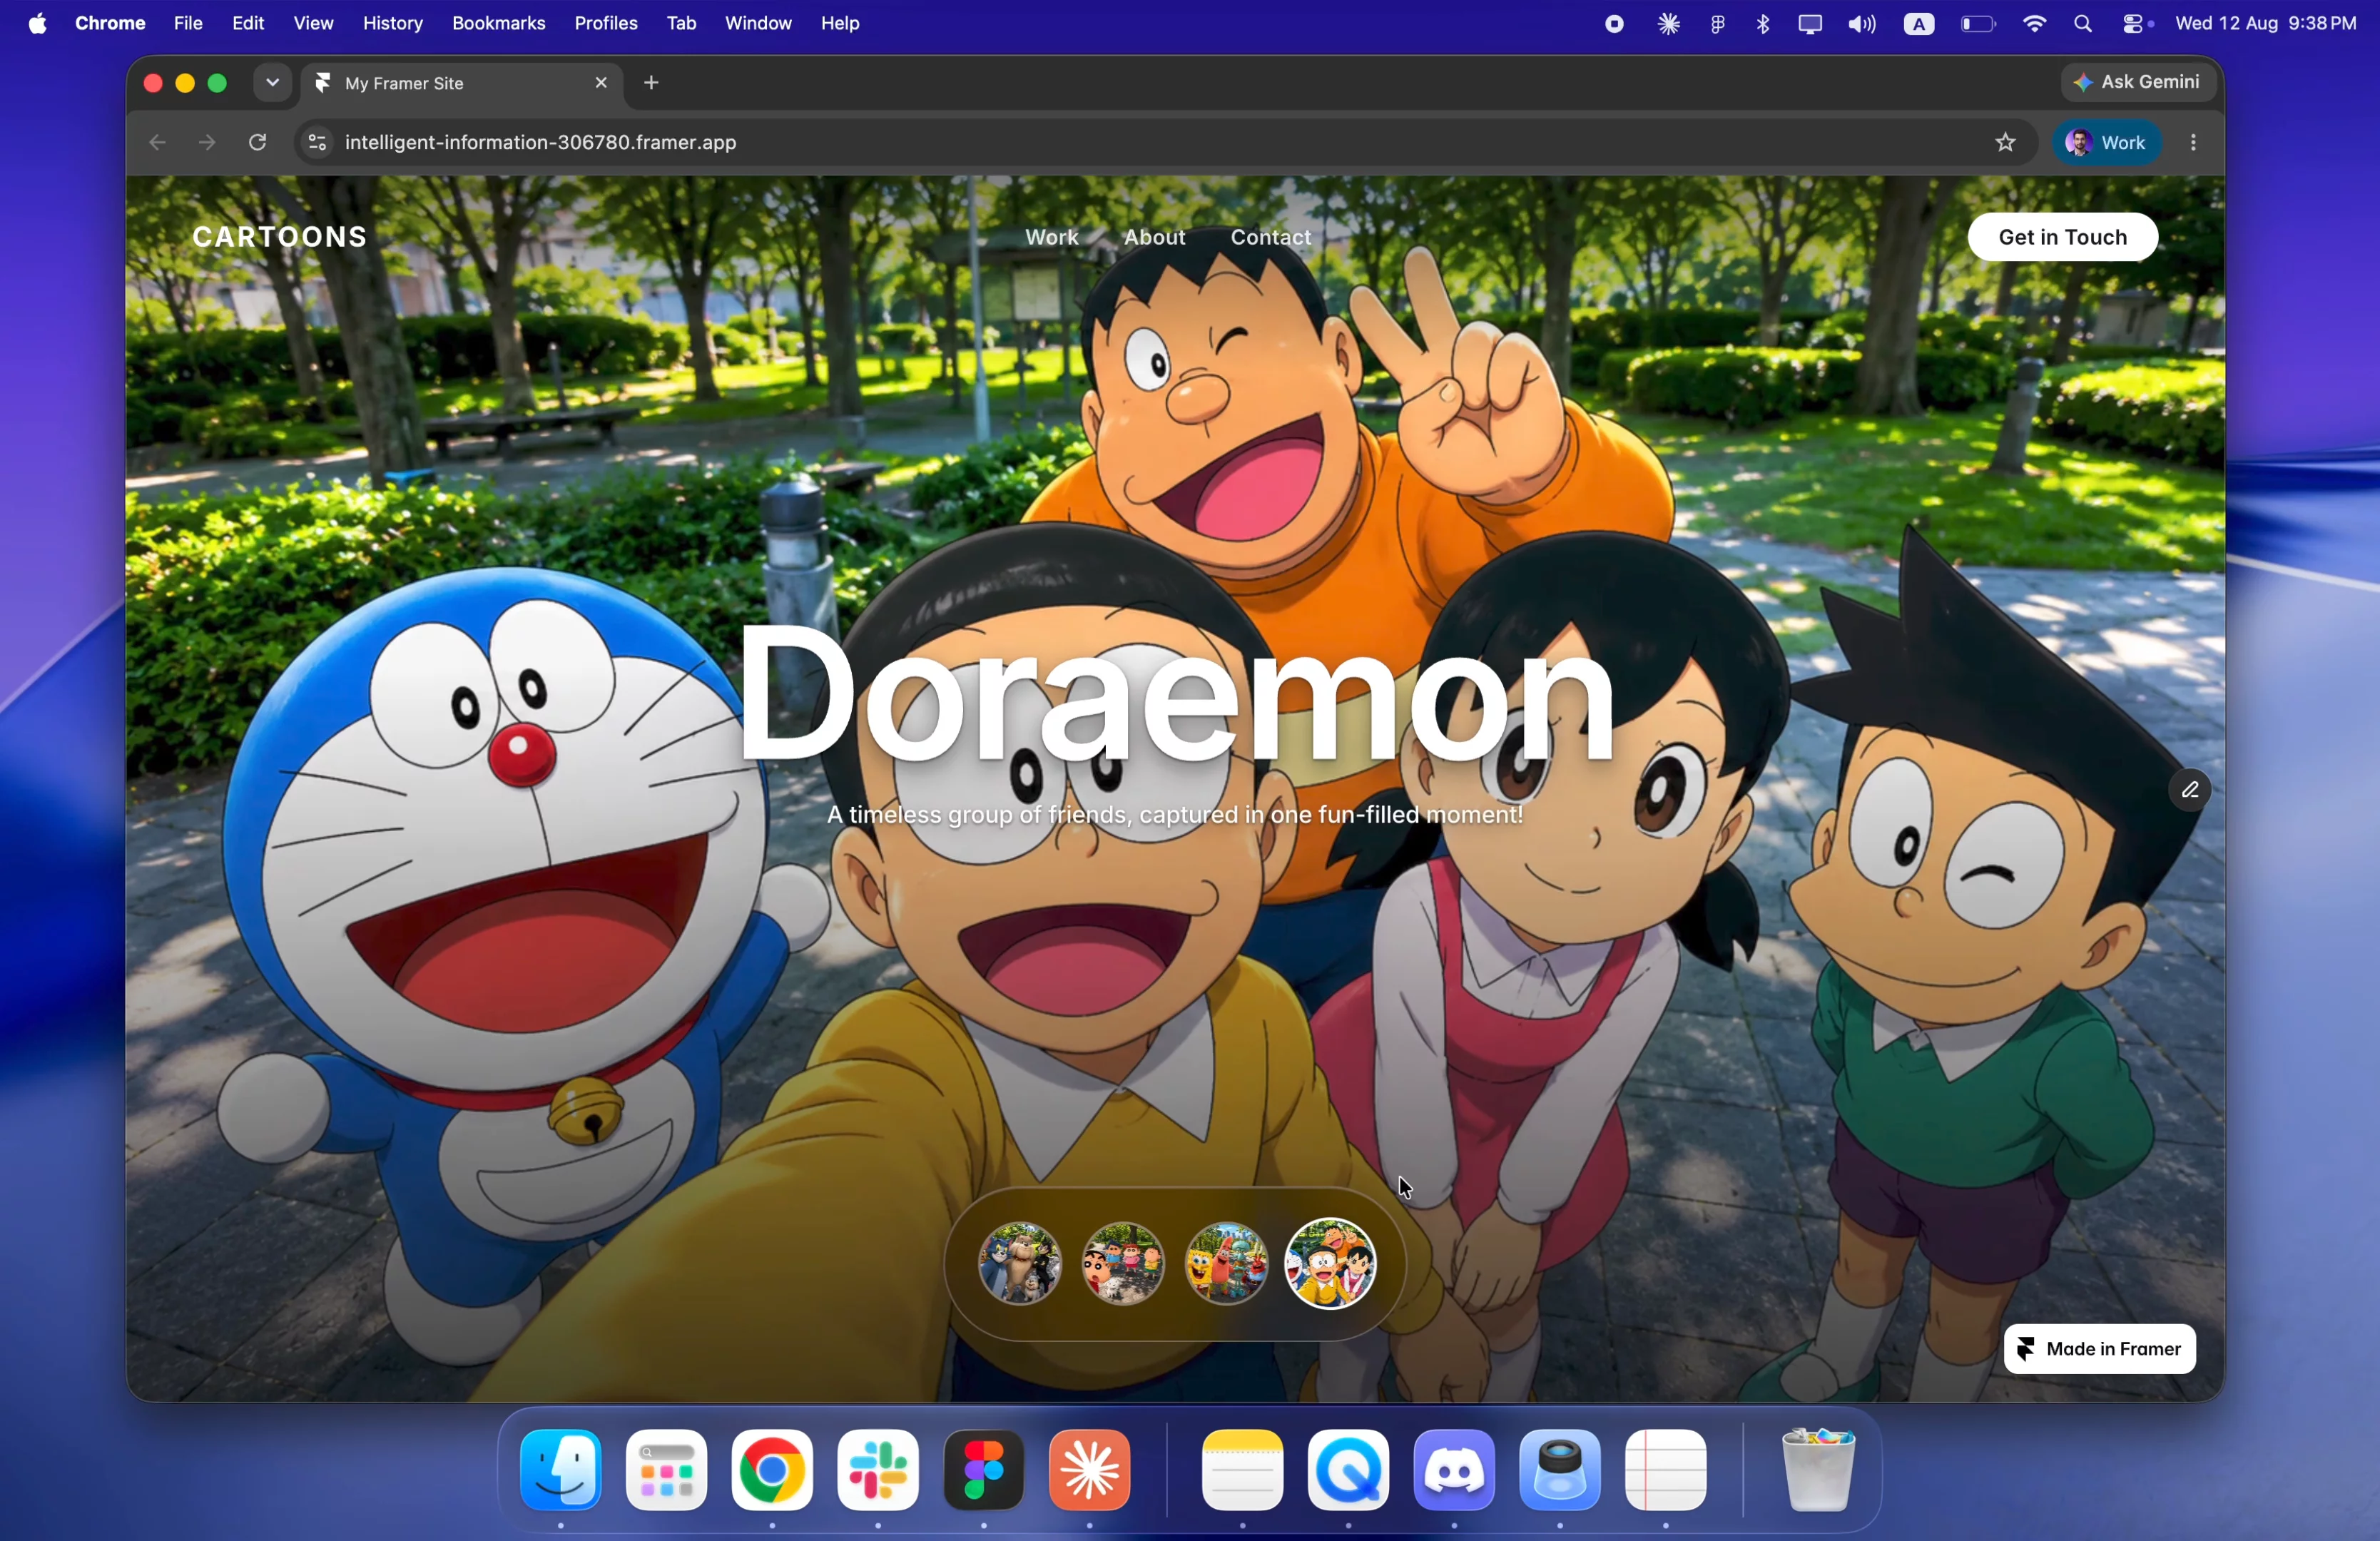Open the date and time notification panel
2380x1541 pixels.
click(2265, 23)
